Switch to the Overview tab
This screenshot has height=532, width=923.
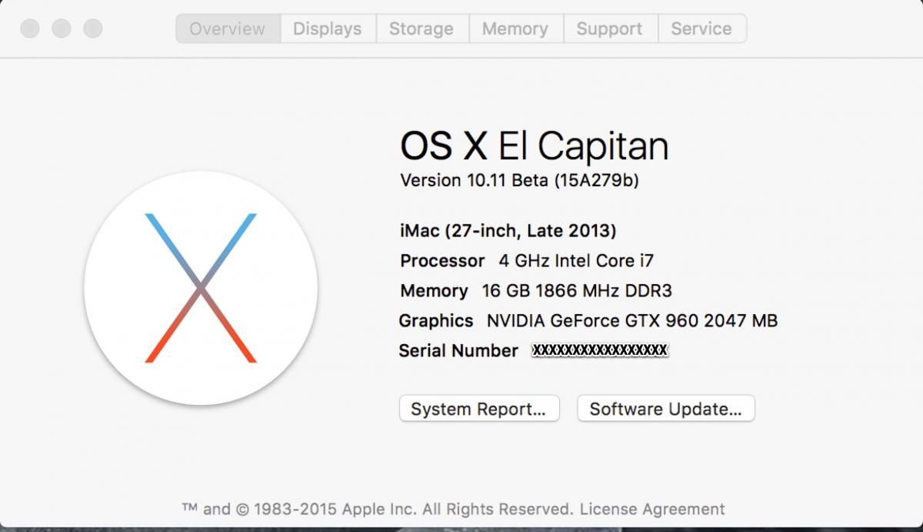(x=228, y=29)
